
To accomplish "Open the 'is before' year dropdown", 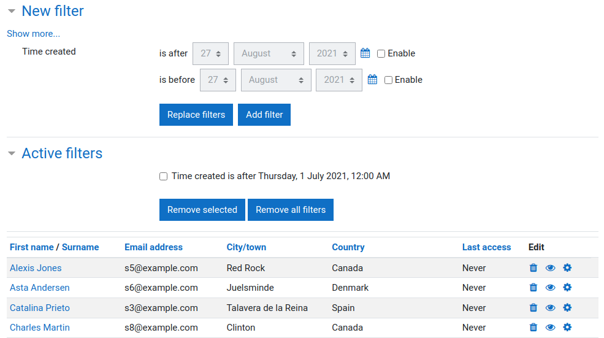I will pos(339,80).
